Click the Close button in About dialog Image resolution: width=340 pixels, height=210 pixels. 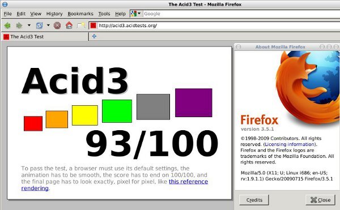click(x=321, y=200)
